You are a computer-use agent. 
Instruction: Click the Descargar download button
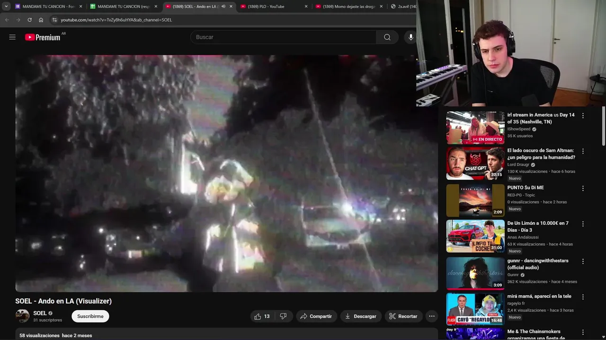pyautogui.click(x=361, y=316)
